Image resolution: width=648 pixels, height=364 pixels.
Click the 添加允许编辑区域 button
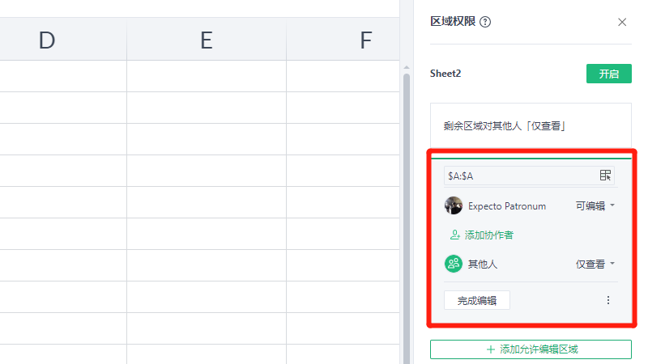[531, 349]
